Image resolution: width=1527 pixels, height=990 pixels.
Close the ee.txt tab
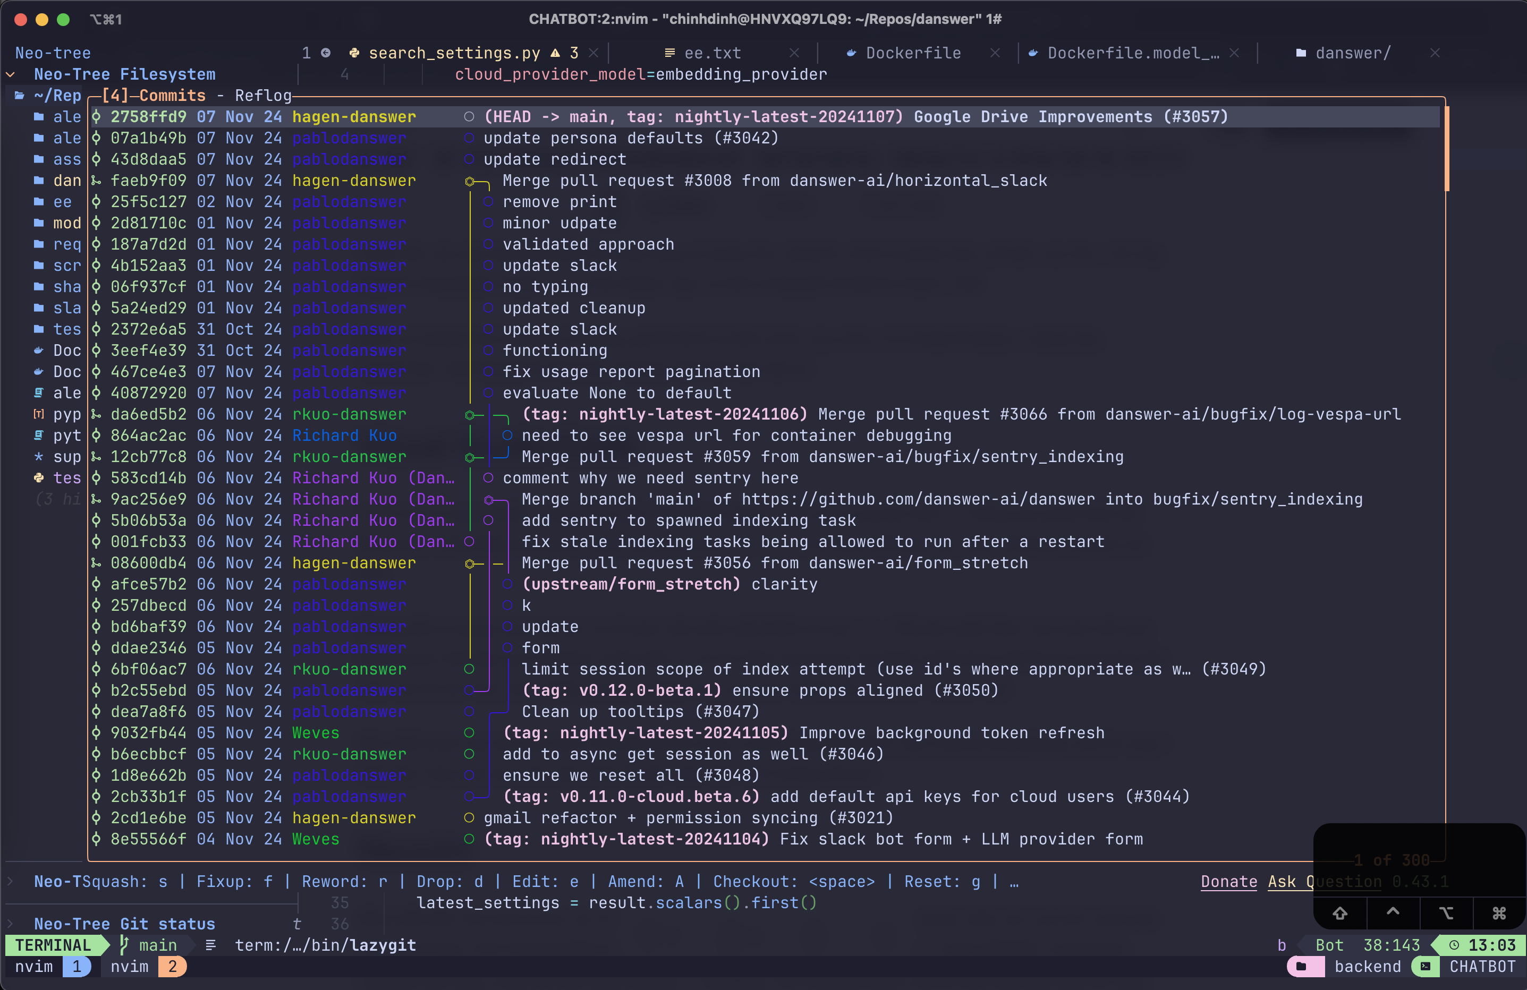coord(794,53)
